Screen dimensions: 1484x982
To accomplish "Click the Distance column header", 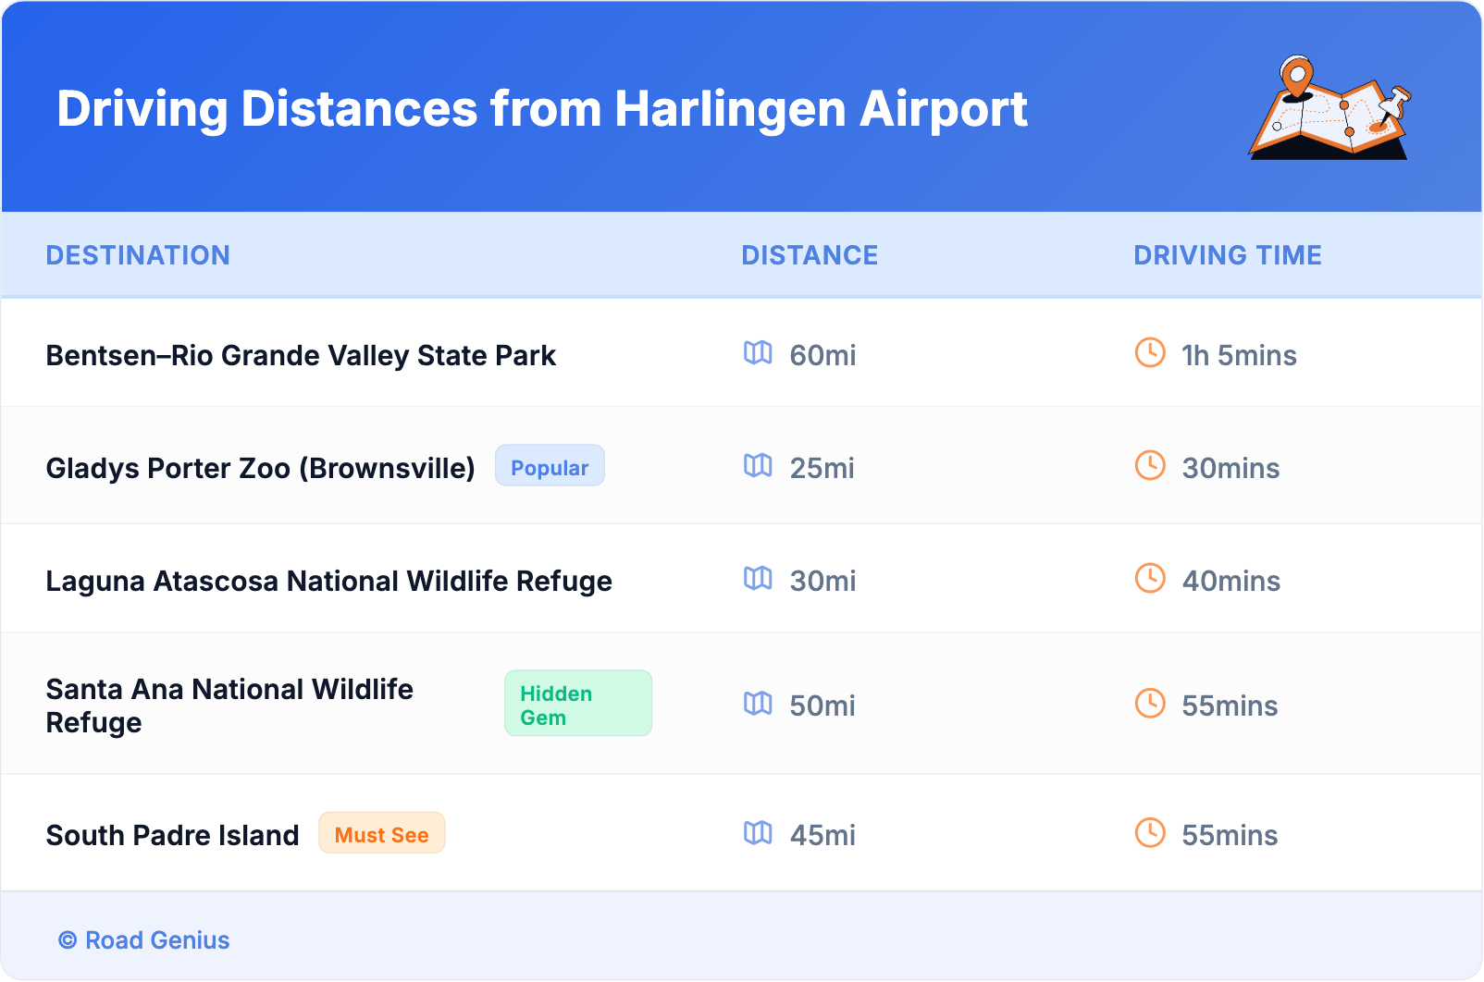I will (810, 255).
